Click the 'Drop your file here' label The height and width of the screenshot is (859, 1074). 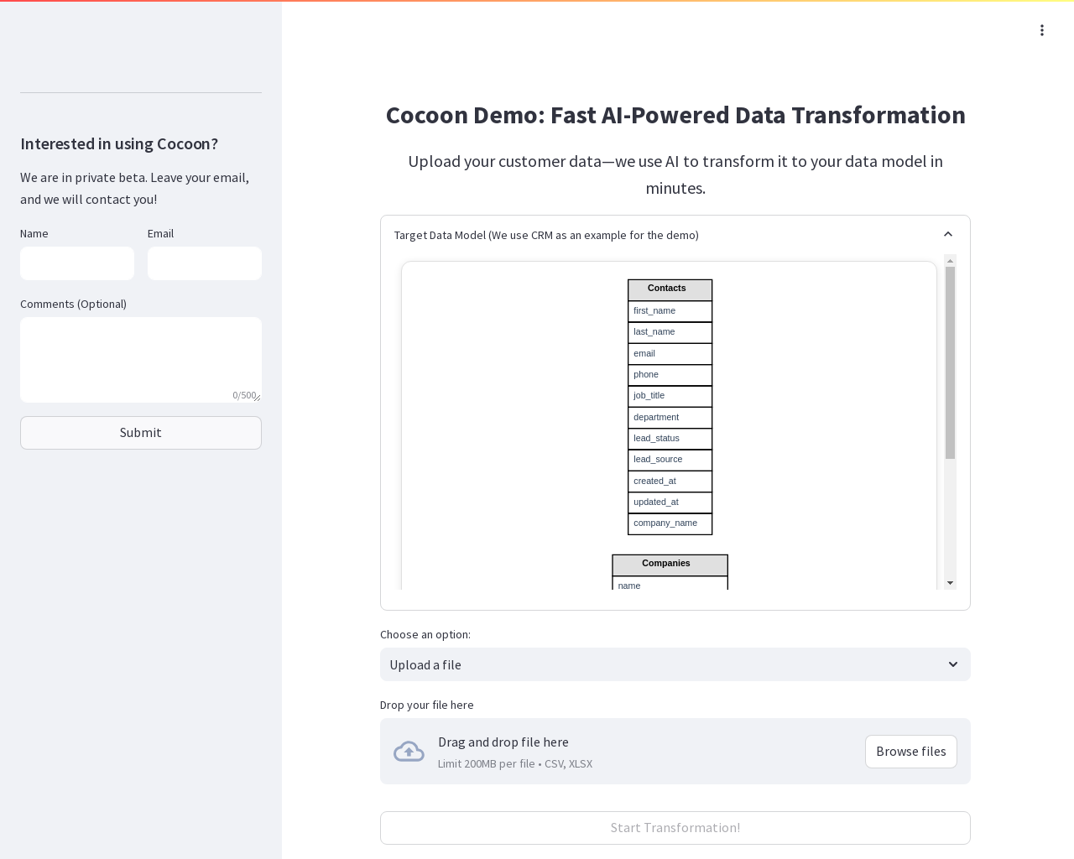[x=427, y=705]
